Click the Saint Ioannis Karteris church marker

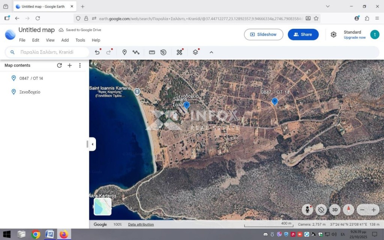pyautogui.click(x=137, y=91)
